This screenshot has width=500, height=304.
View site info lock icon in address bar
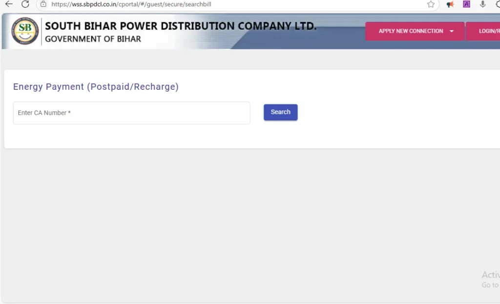[43, 4]
